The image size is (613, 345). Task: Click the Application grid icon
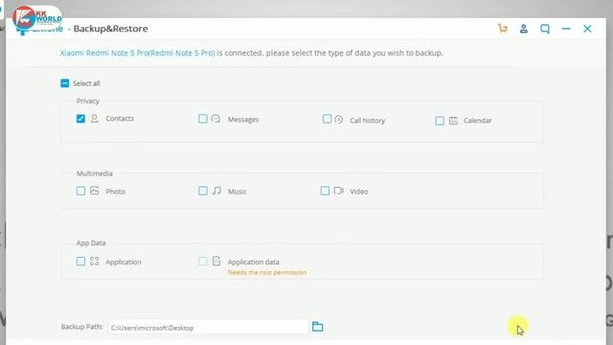(x=94, y=261)
